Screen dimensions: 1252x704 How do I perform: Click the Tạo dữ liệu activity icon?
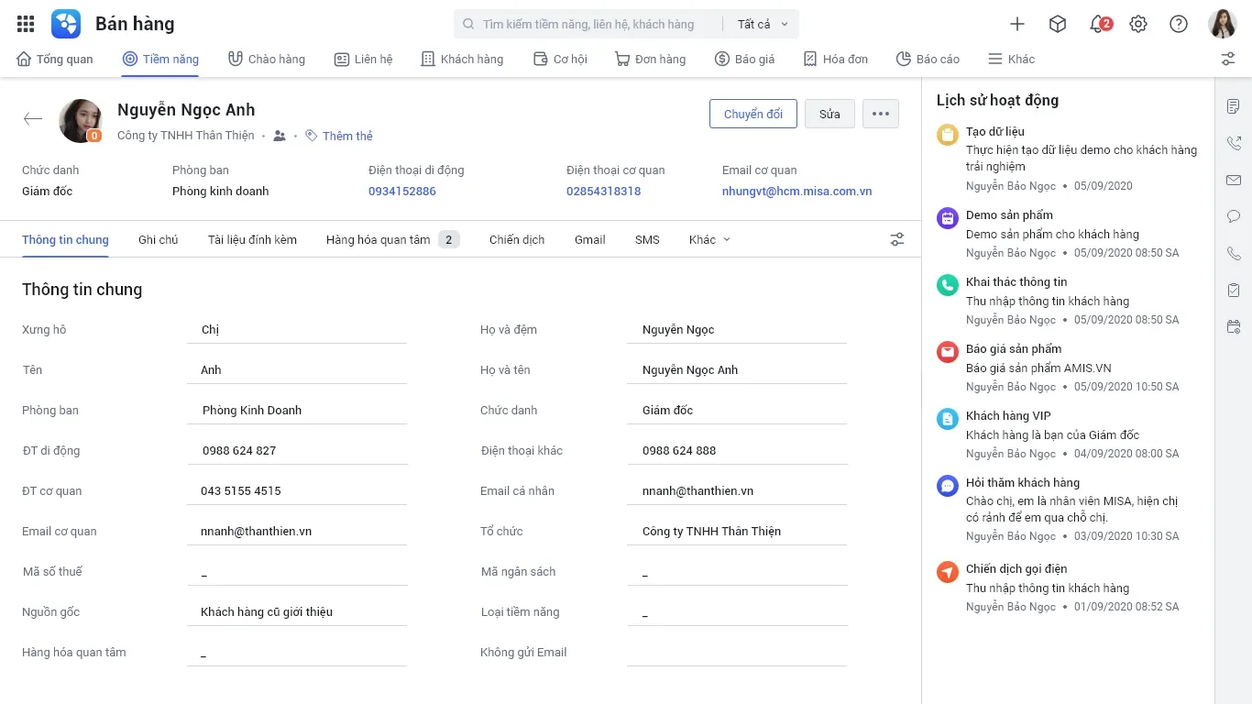948,135
